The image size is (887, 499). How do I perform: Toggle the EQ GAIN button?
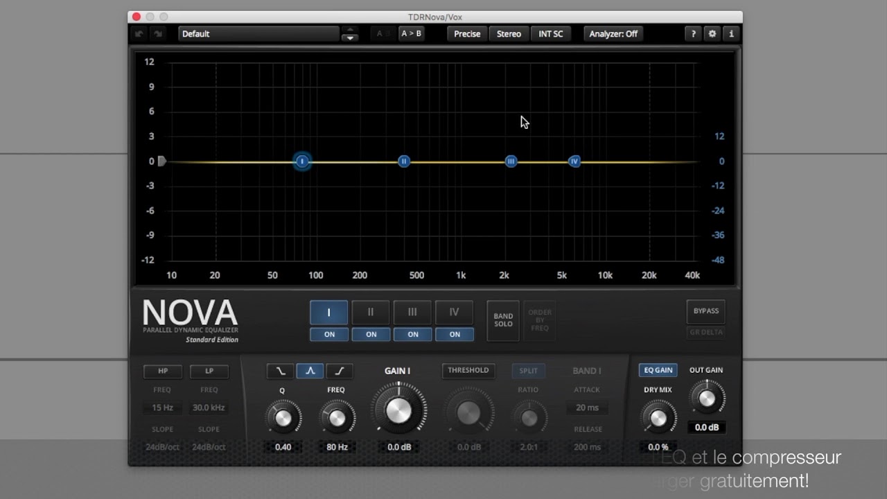pyautogui.click(x=658, y=371)
